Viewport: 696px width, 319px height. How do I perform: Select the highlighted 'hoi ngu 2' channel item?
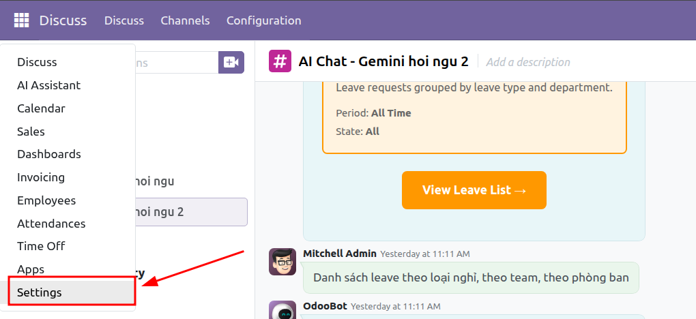pos(191,212)
